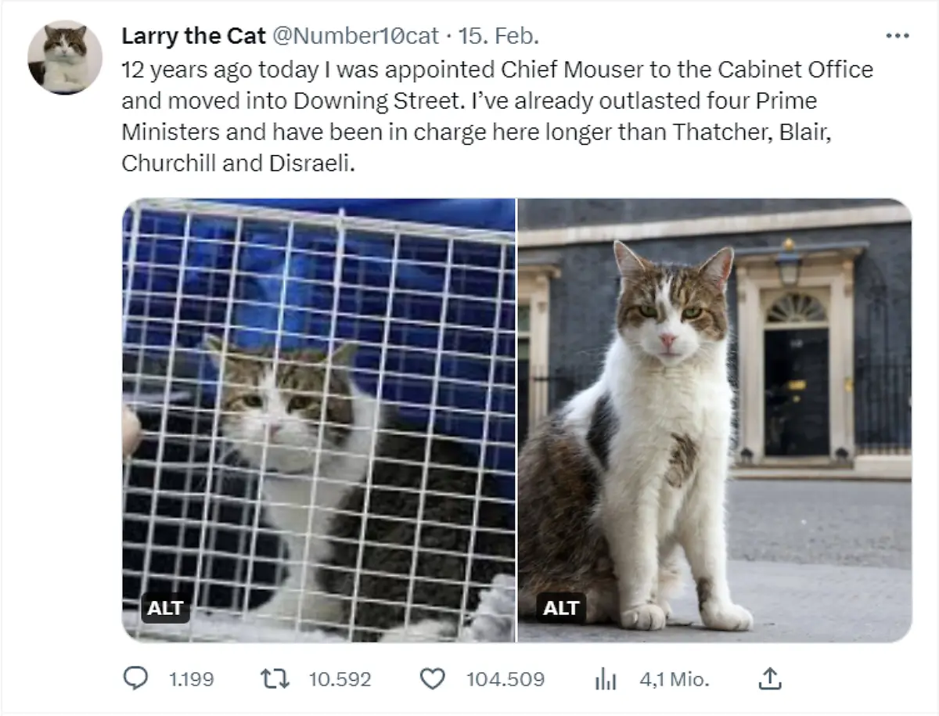Click the share upload arrow icon
The image size is (939, 716).
tap(768, 679)
